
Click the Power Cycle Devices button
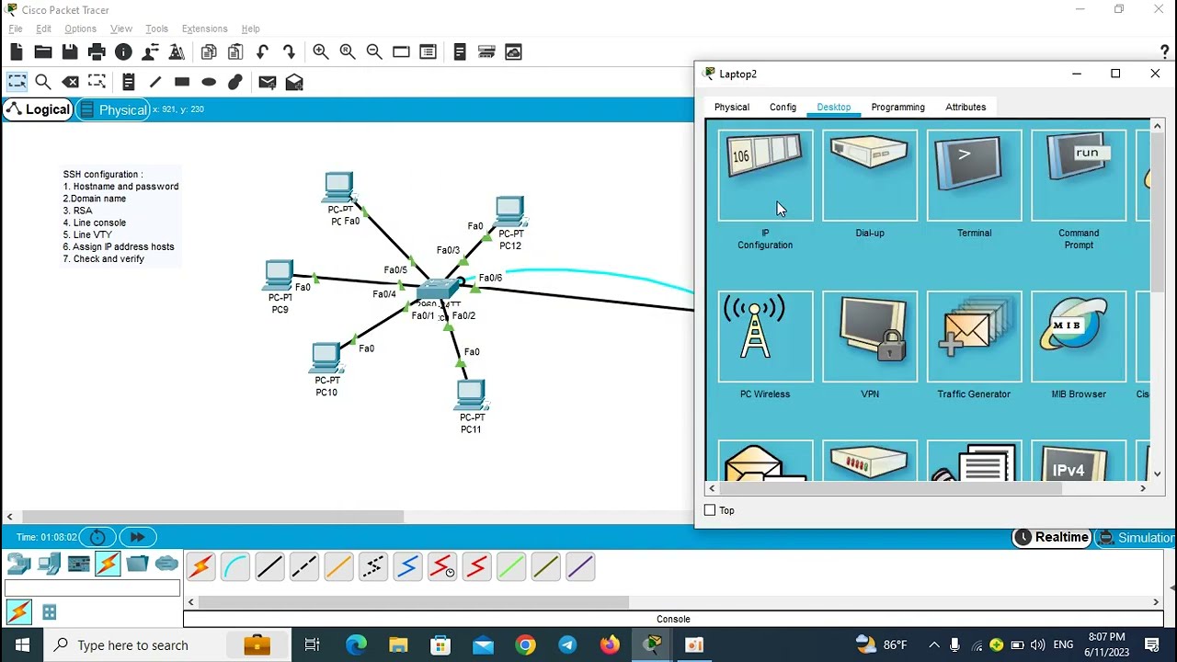pyautogui.click(x=97, y=537)
